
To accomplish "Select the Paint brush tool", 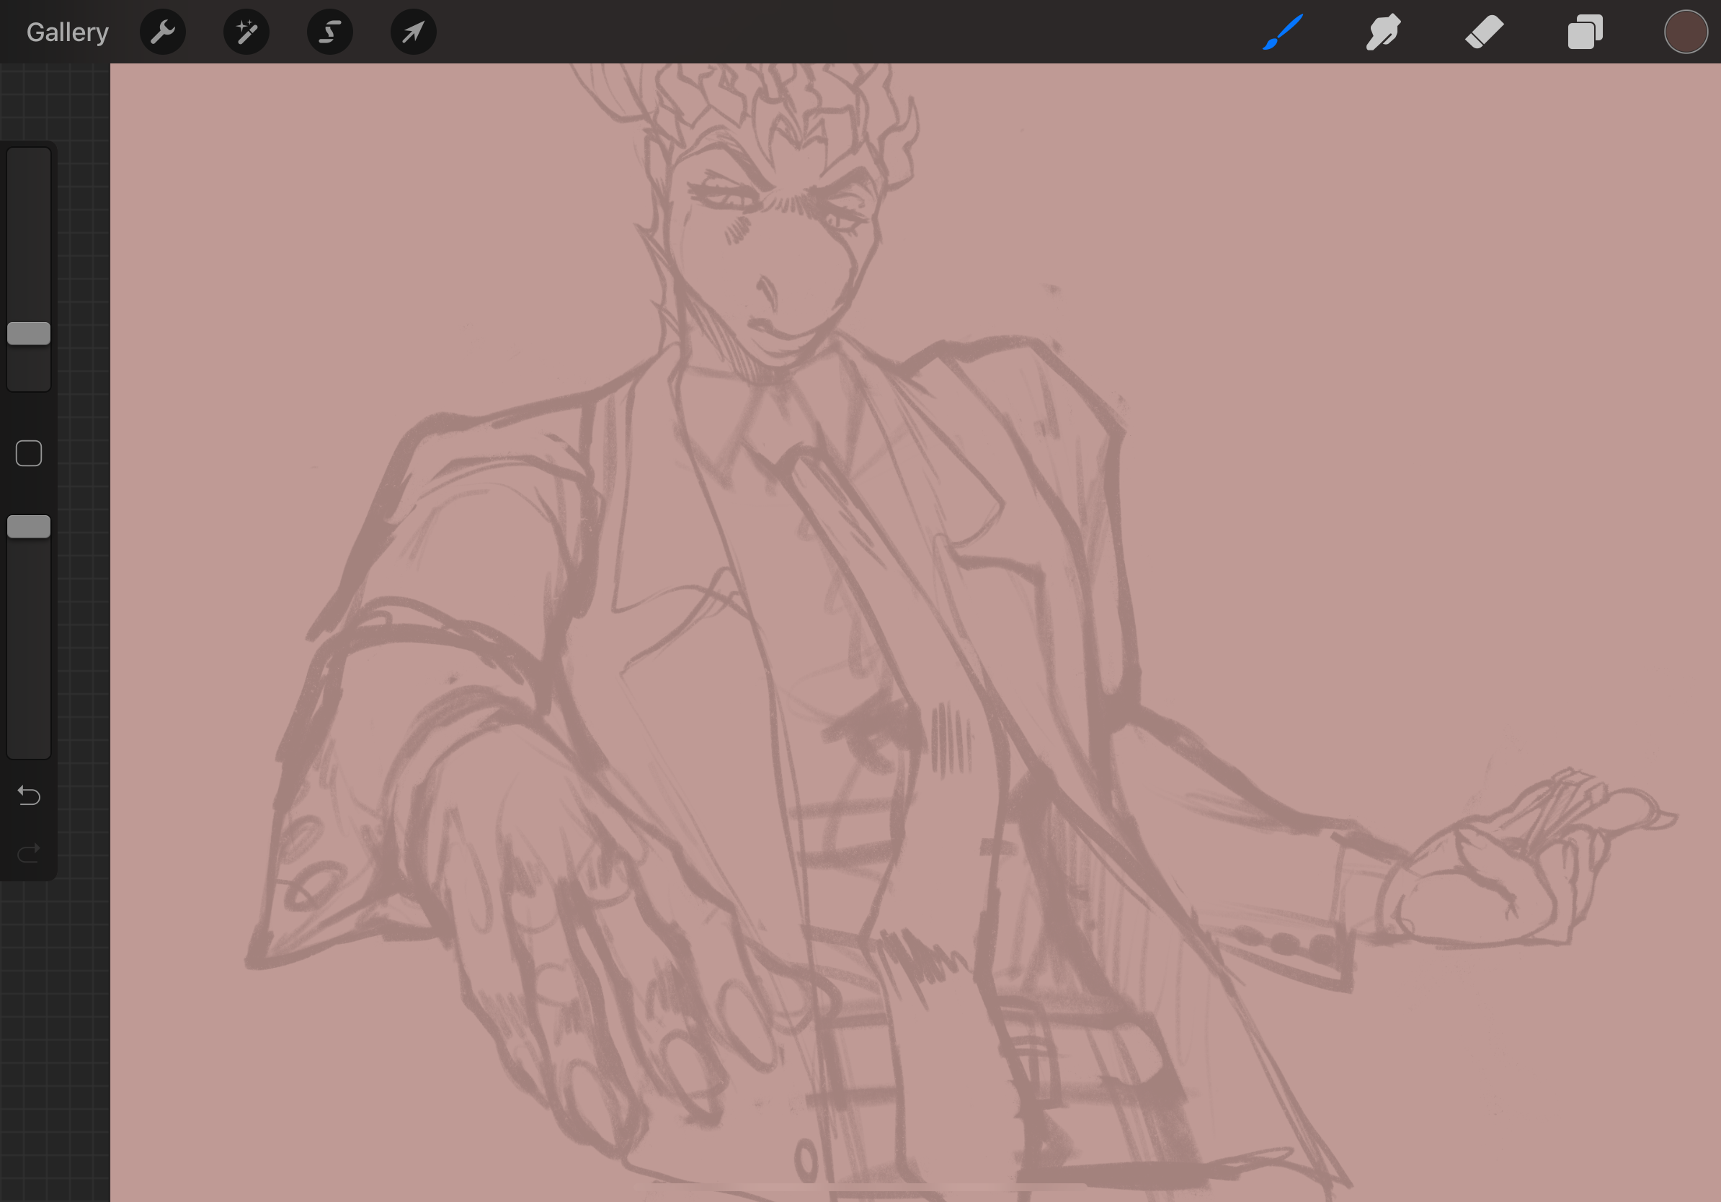I will 1283,32.
